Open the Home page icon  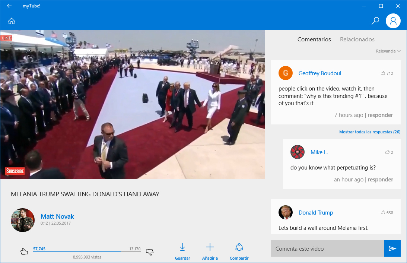[x=11, y=21]
